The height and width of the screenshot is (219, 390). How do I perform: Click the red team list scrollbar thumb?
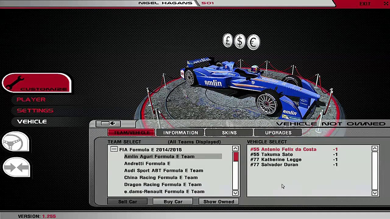236,157
